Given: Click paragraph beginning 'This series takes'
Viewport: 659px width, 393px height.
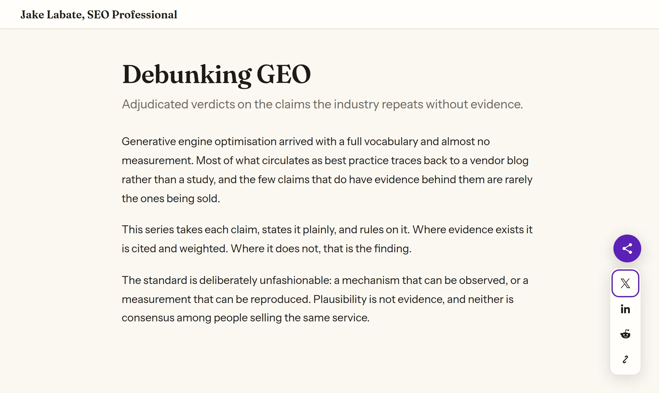Looking at the screenshot, I should point(327,239).
